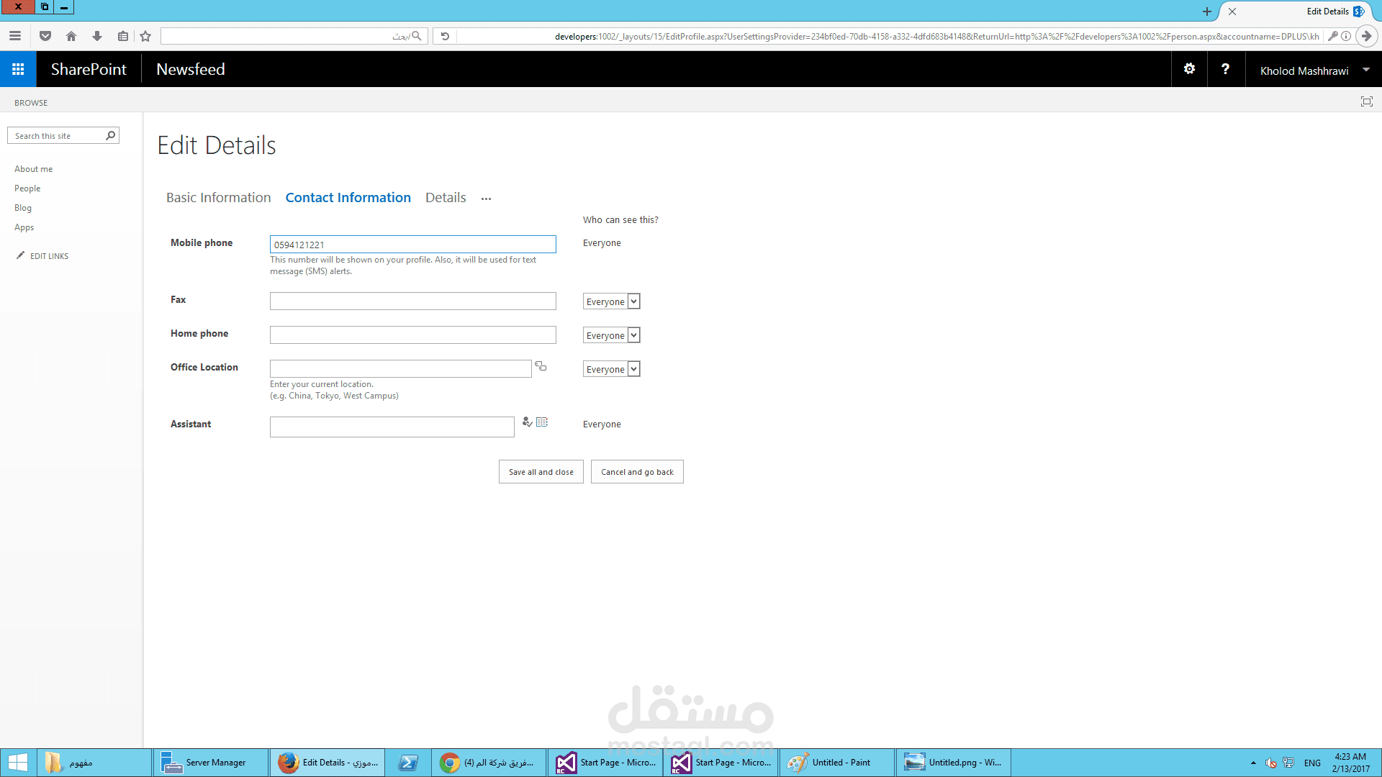
Task: Toggle focus on content icon
Action: 1366,101
